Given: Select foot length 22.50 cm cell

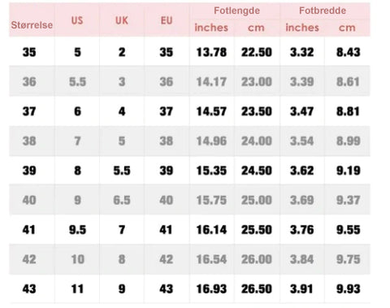Looking at the screenshot, I should (257, 52).
